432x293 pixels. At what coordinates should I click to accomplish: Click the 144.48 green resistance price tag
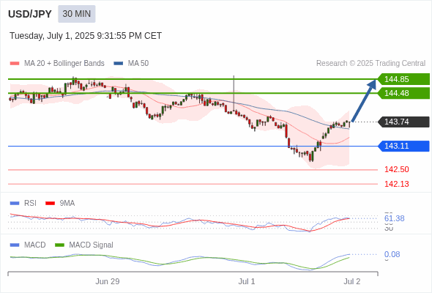pyautogui.click(x=403, y=93)
